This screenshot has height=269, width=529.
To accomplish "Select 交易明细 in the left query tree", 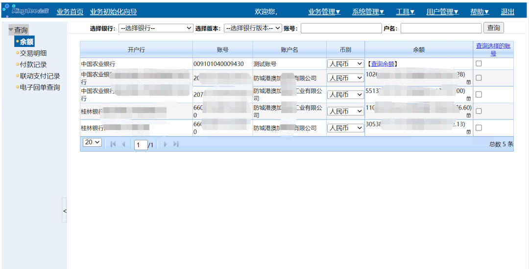I will (33, 53).
